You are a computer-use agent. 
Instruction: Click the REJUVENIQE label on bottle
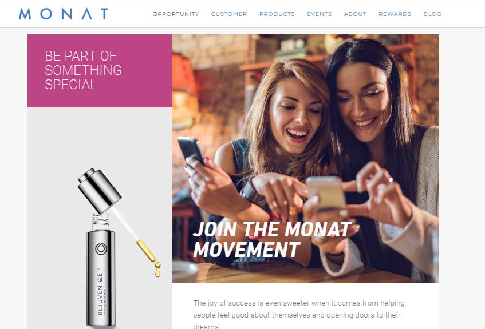pyautogui.click(x=100, y=292)
